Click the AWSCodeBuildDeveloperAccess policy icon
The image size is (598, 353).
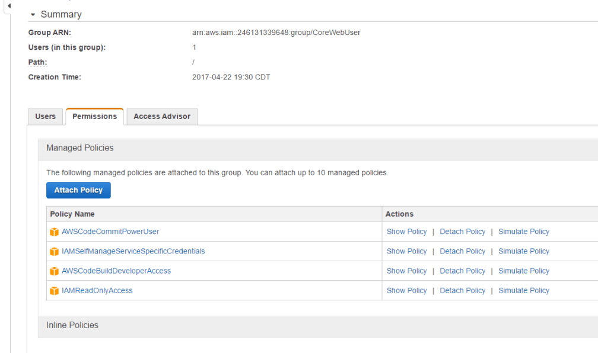[55, 271]
